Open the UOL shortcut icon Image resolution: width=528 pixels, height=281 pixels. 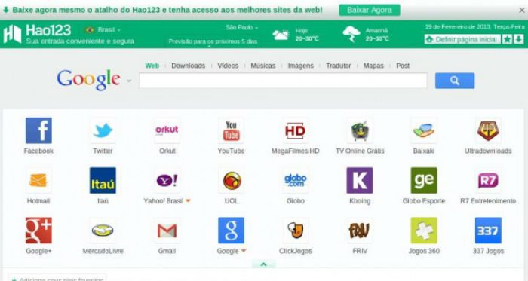click(232, 181)
